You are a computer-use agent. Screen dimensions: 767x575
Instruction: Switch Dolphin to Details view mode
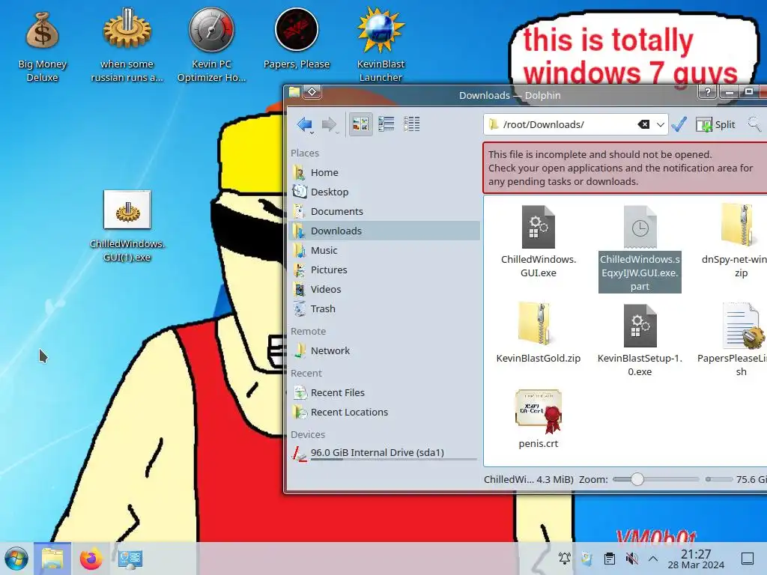coord(411,124)
